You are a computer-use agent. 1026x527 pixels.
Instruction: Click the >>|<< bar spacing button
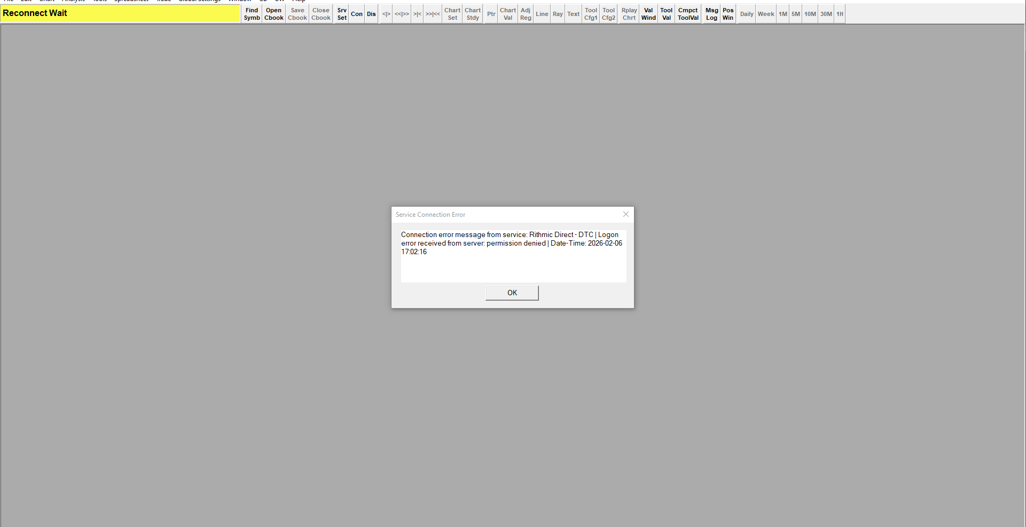(x=433, y=14)
